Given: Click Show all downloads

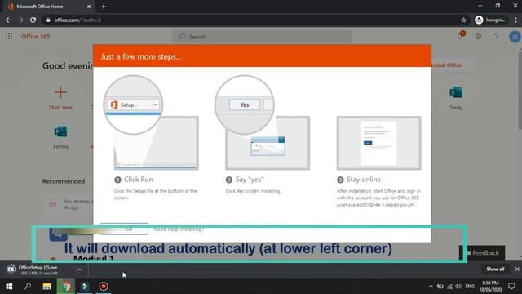Looking at the screenshot, I should coord(495,269).
